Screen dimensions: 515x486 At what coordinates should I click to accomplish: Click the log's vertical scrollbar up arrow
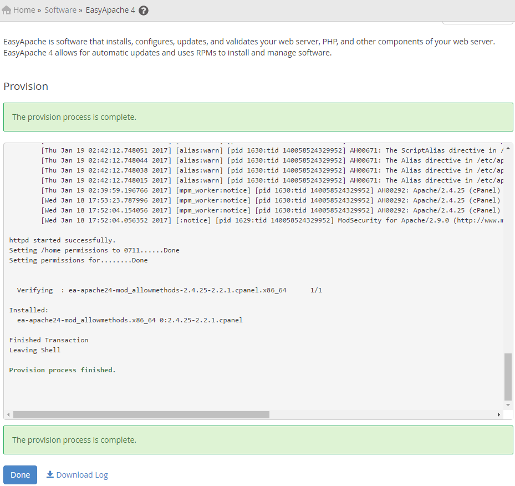508,148
